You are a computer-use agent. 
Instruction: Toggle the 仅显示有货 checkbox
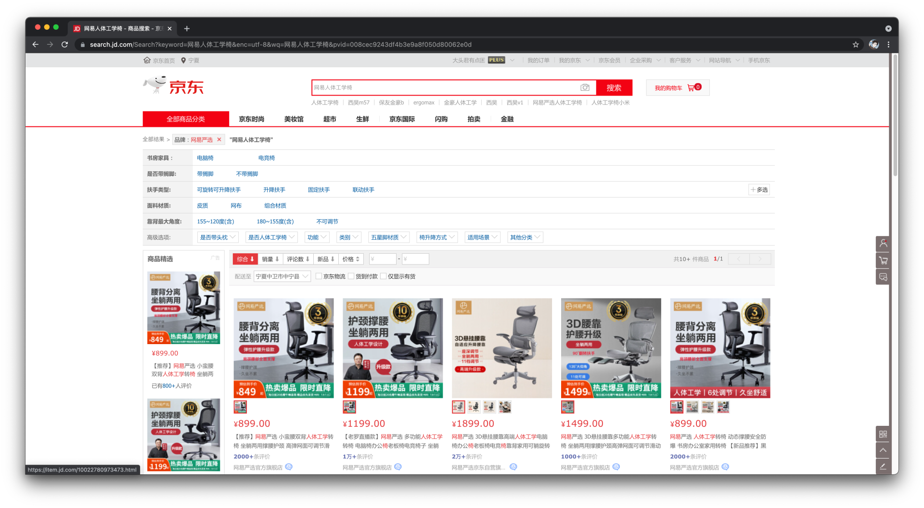(383, 276)
